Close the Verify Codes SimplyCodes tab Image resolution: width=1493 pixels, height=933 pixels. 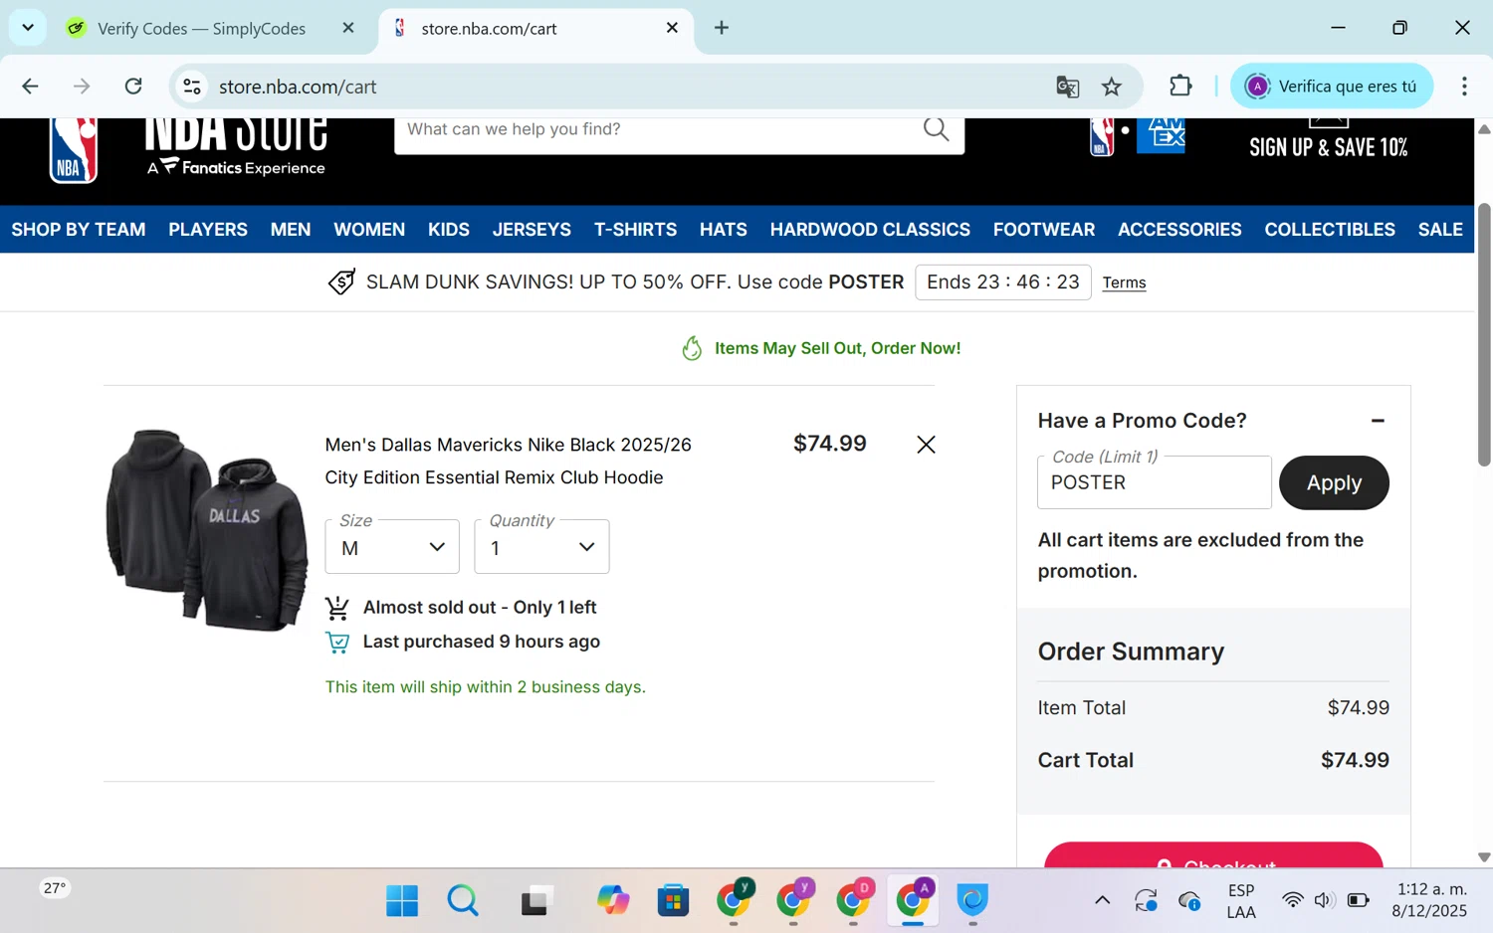pyautogui.click(x=348, y=28)
